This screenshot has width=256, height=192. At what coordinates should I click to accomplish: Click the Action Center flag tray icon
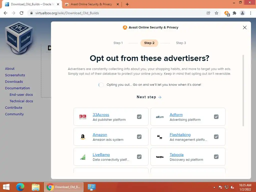[220, 187]
